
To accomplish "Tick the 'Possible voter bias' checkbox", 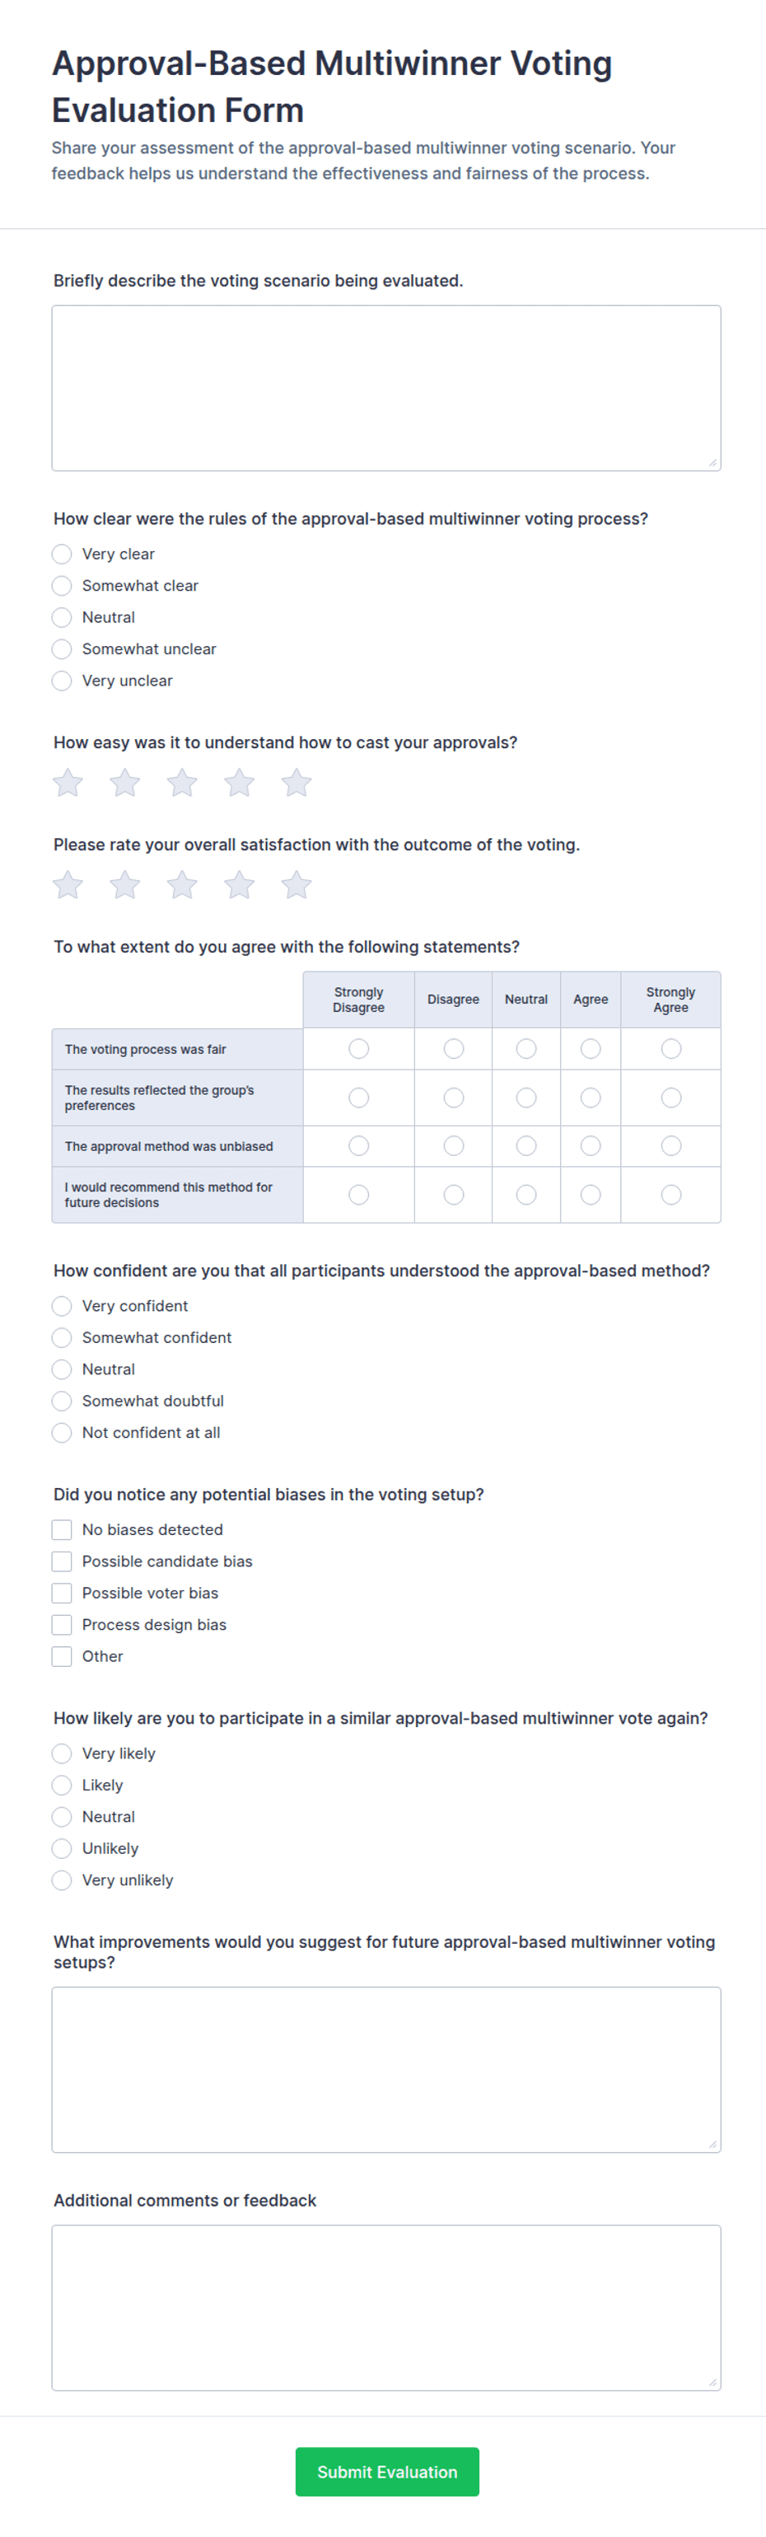I will coord(62,1593).
